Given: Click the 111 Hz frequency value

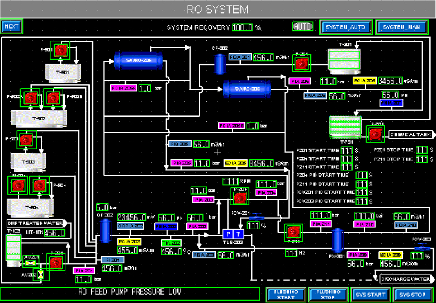Looking at the screenshot, I should (x=292, y=253).
